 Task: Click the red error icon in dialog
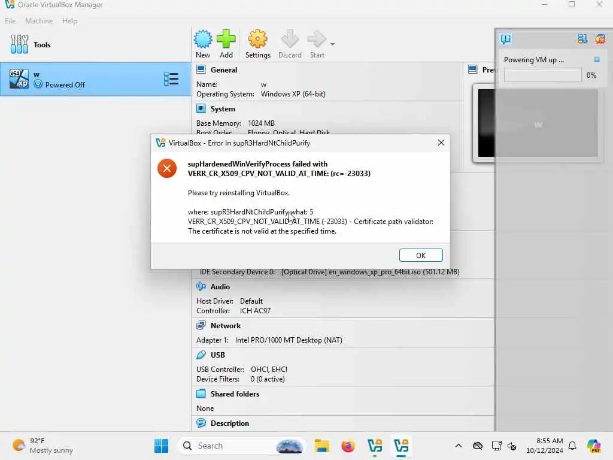(167, 168)
